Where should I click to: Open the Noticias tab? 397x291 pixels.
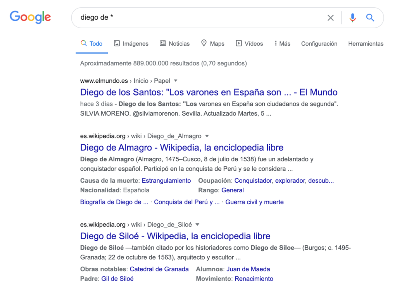[x=175, y=44]
